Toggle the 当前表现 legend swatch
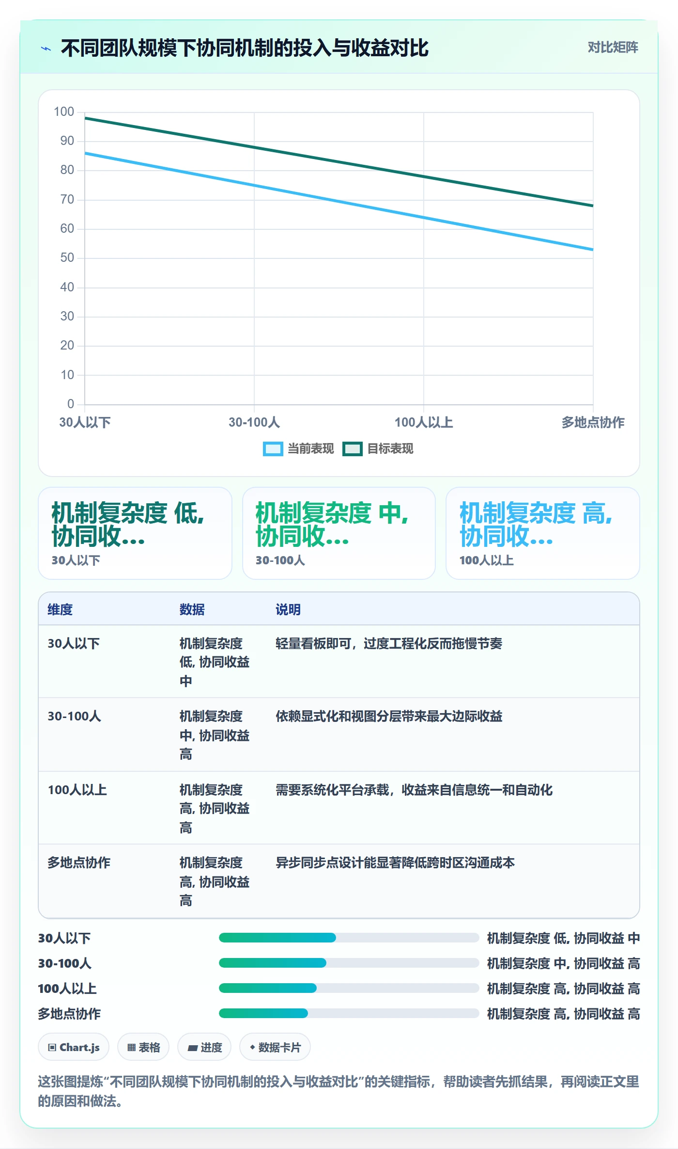The image size is (678, 1149). click(273, 449)
